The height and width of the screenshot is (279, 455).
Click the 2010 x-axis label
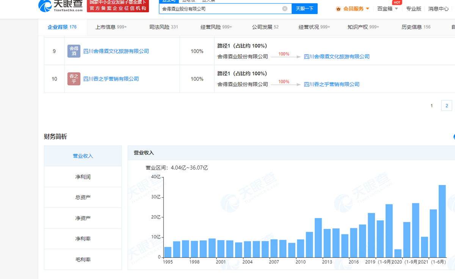point(301,262)
